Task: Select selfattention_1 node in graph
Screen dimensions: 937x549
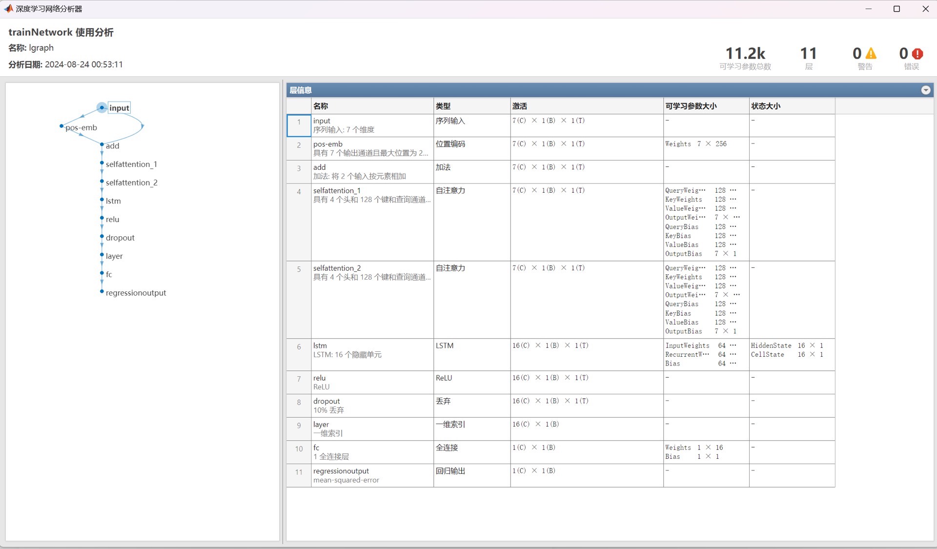Action: click(x=131, y=164)
